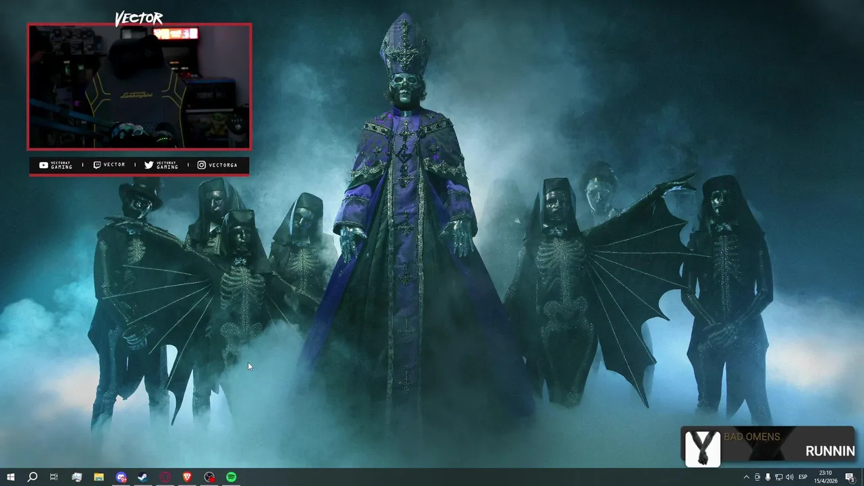Screen dimensions: 864x486
Task: Open Task View in the taskbar
Action: tap(54, 477)
